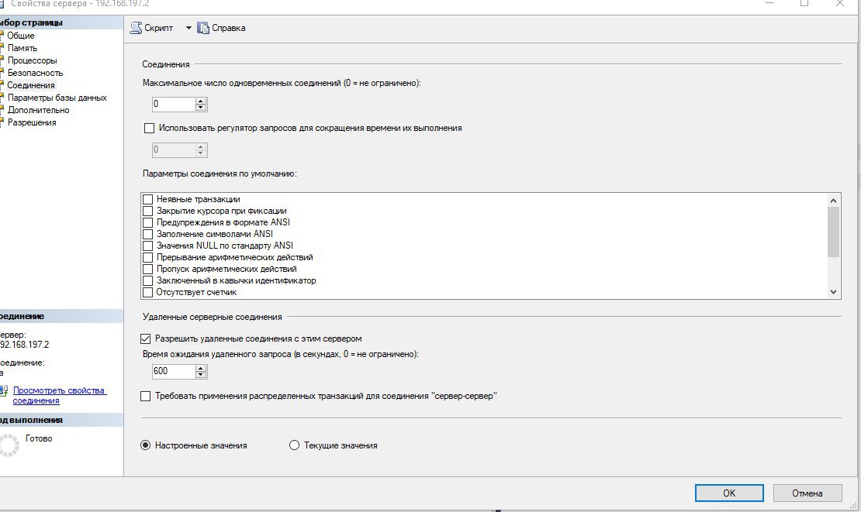The height and width of the screenshot is (512, 861).
Task: Select the Настроенные значения radio button
Action: tap(145, 445)
